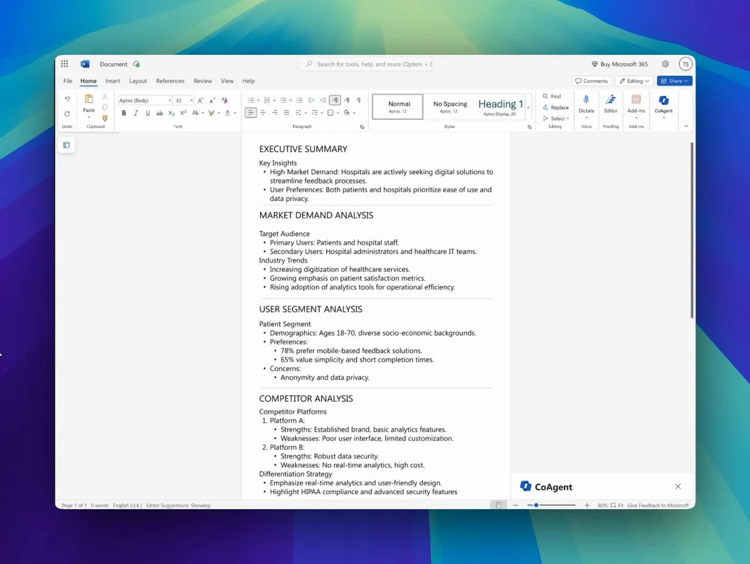
Task: Click the Replace icon in Editing group
Action: 545,107
